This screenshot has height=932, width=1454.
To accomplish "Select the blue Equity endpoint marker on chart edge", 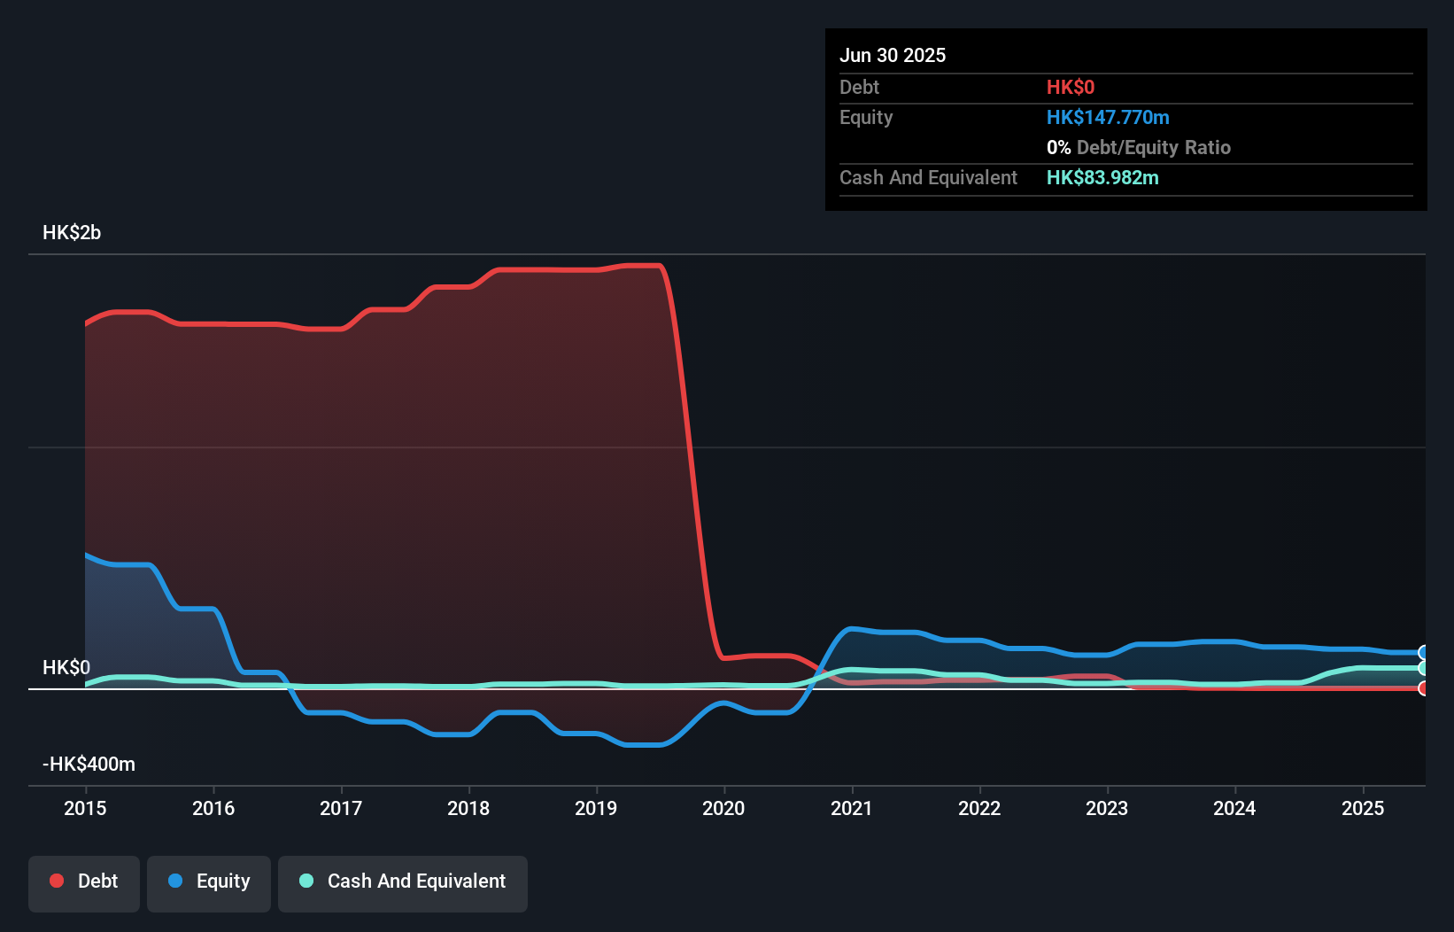I will click(x=1422, y=653).
